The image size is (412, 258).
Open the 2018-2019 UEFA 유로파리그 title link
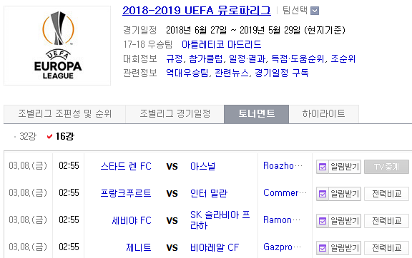tap(197, 11)
